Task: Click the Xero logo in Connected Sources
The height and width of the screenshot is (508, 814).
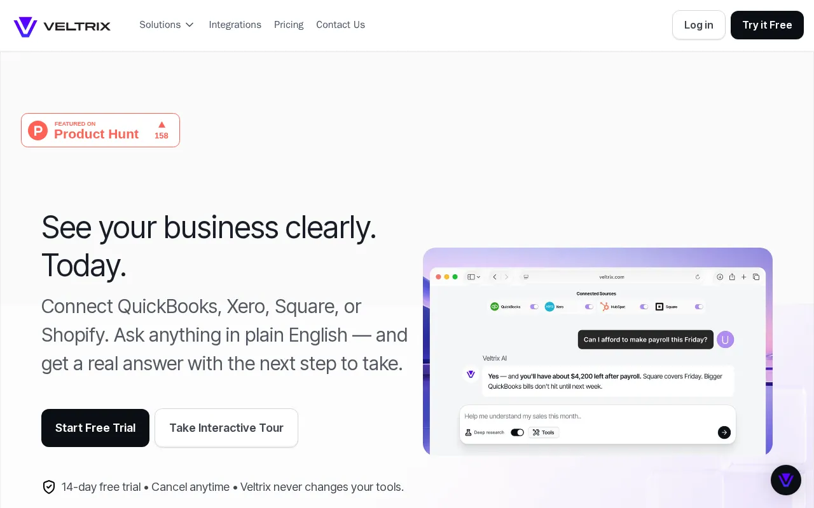Action: (549, 307)
